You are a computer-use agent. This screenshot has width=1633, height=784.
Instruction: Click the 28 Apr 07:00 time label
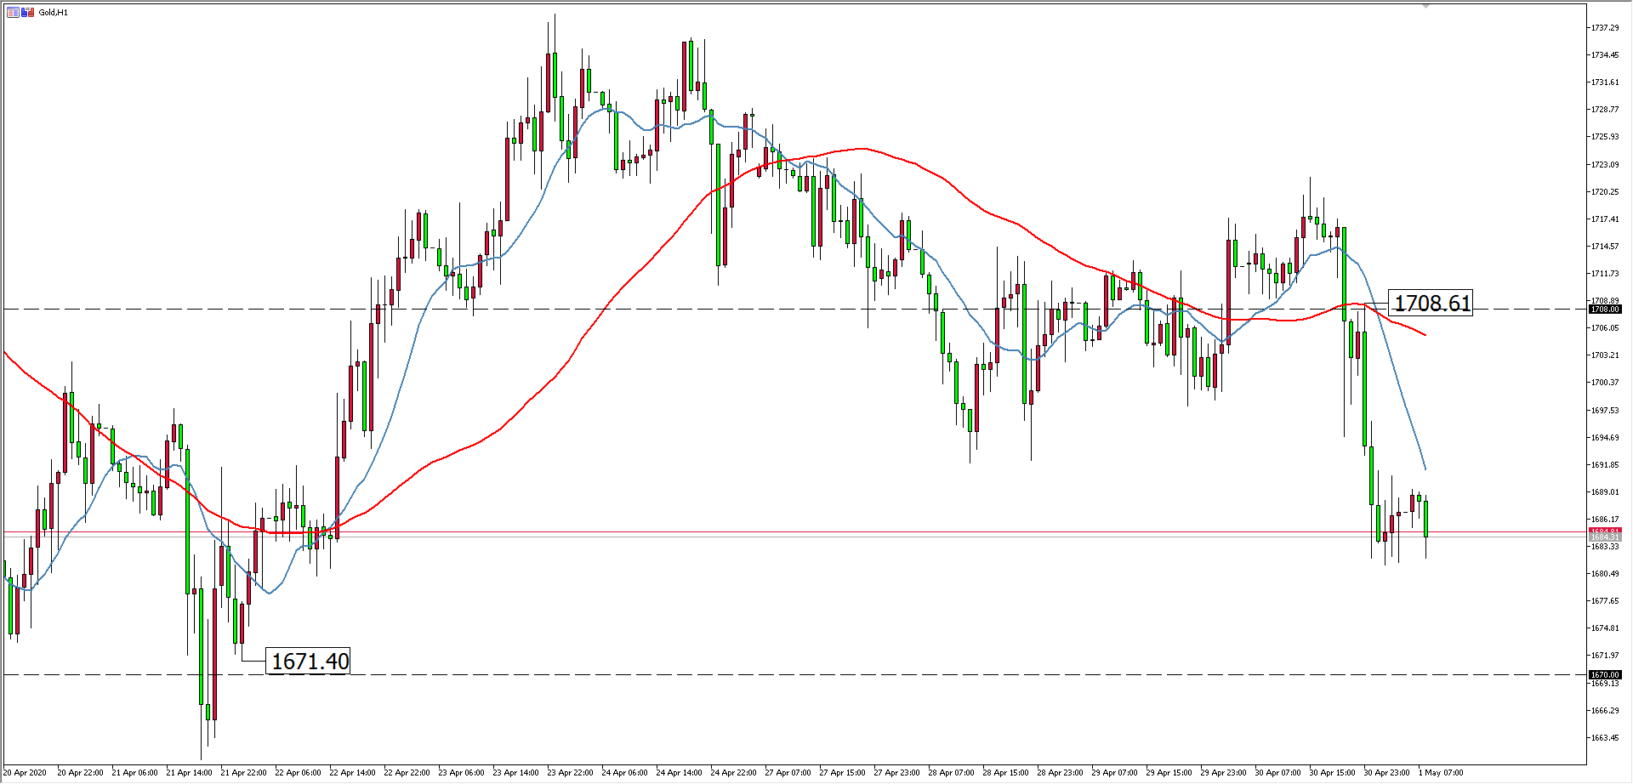[951, 773]
